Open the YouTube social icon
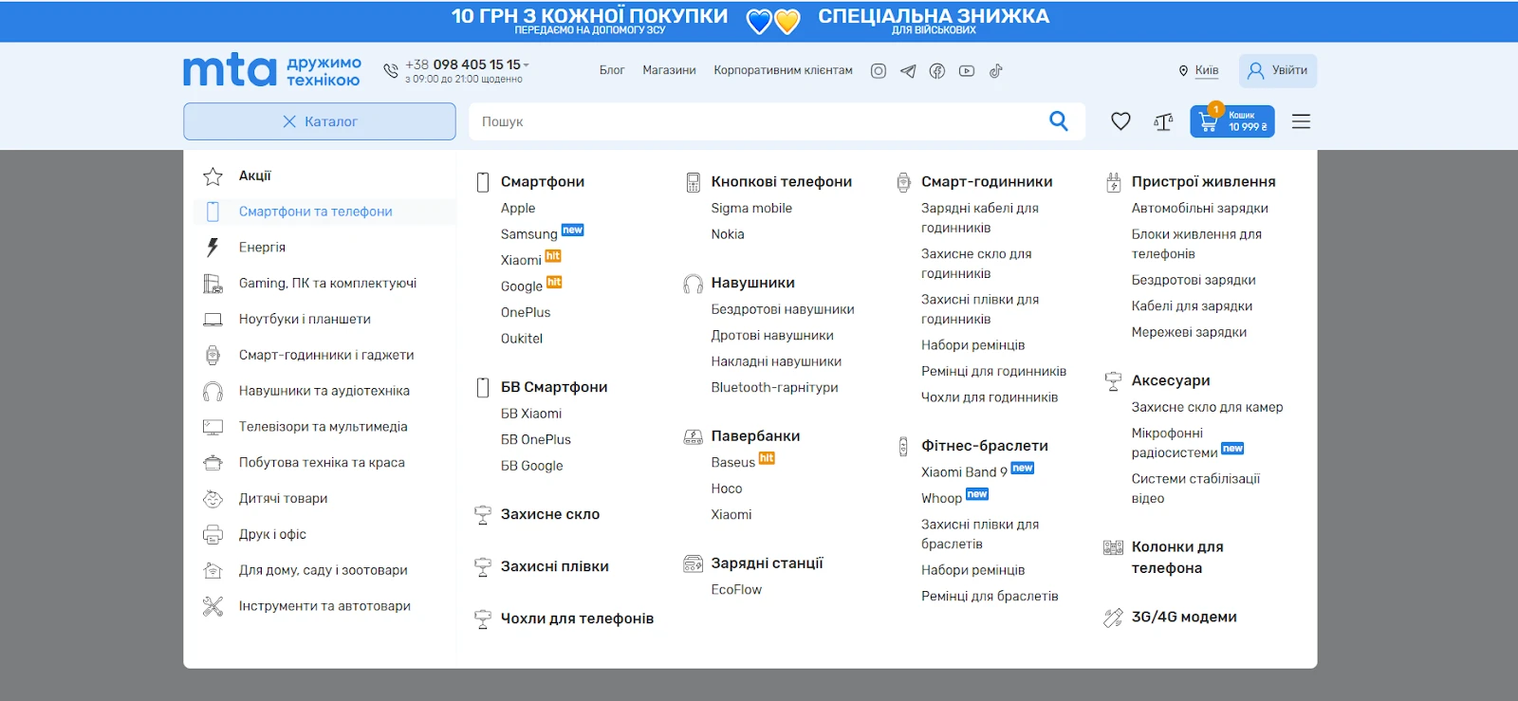Viewport: 1518px width, 701px height. [x=967, y=71]
